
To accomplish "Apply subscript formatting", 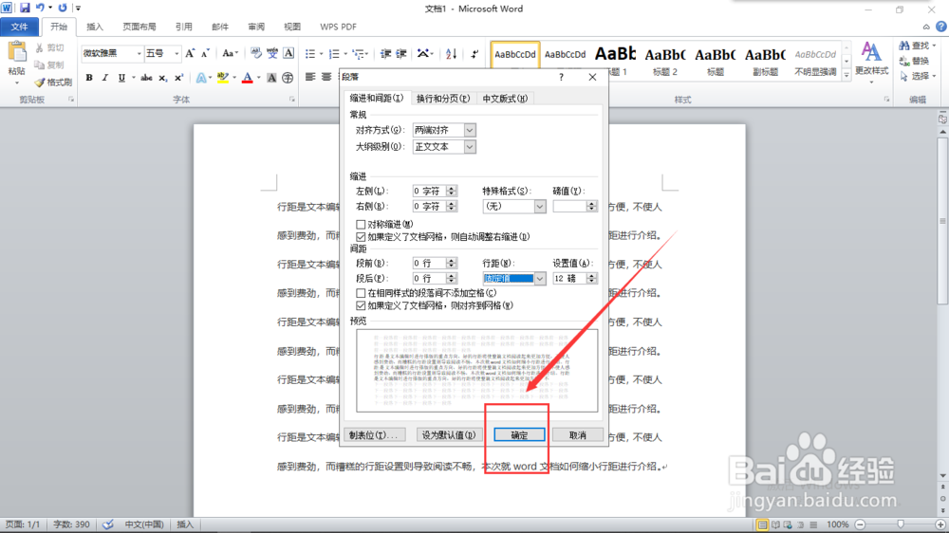I will 163,78.
